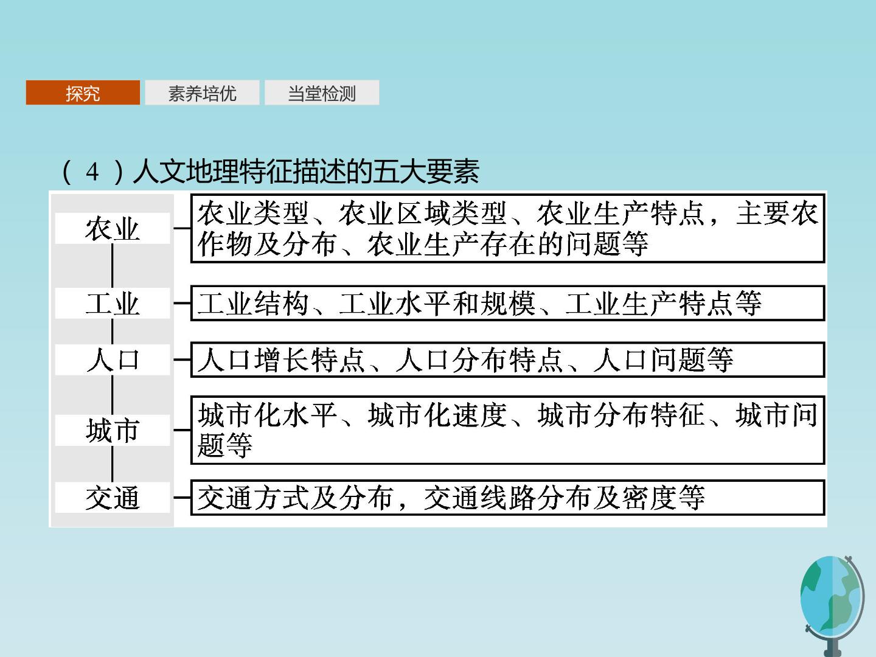Open the 探究 tab
This screenshot has width=876, height=657.
(x=83, y=92)
